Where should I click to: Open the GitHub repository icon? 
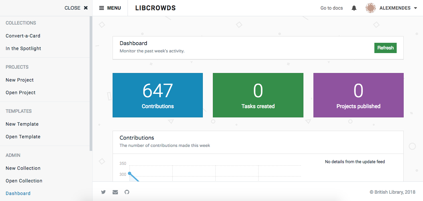127,192
